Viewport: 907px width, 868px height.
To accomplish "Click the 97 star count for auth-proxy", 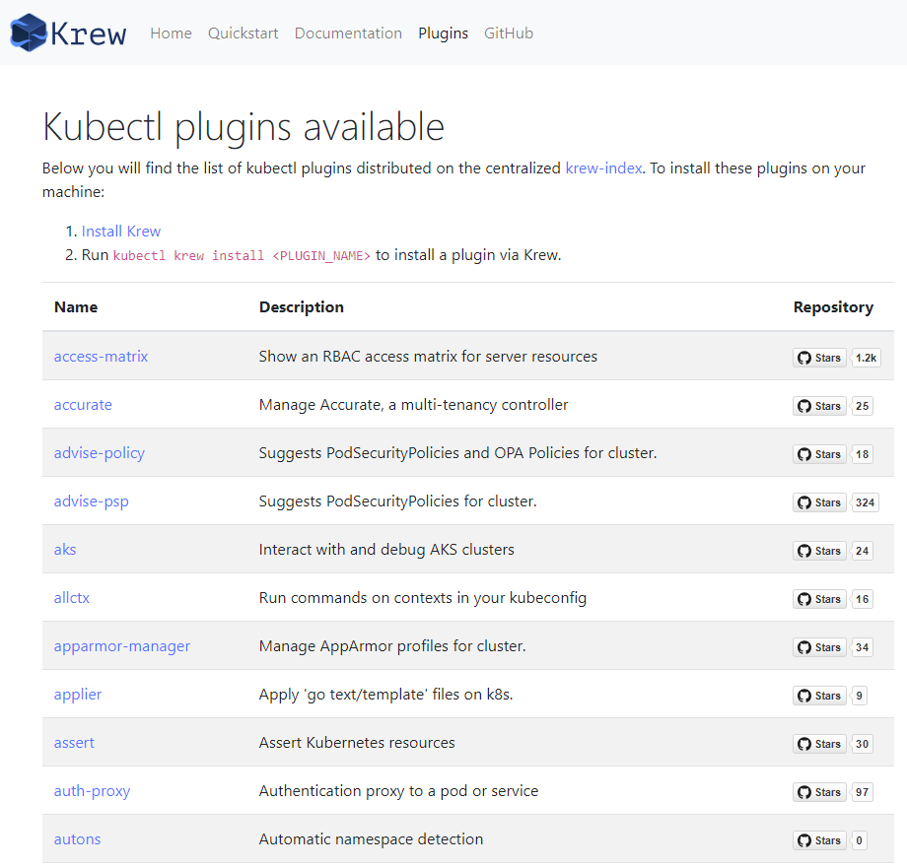I will click(x=862, y=792).
